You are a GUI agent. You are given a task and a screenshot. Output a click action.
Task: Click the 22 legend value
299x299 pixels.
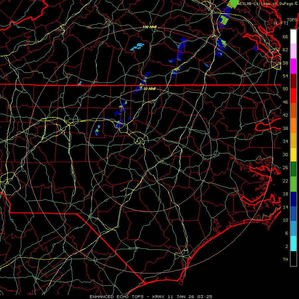285,181
